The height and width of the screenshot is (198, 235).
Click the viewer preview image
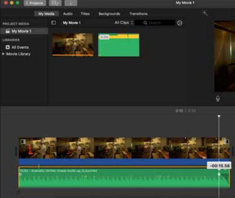pos(224,56)
